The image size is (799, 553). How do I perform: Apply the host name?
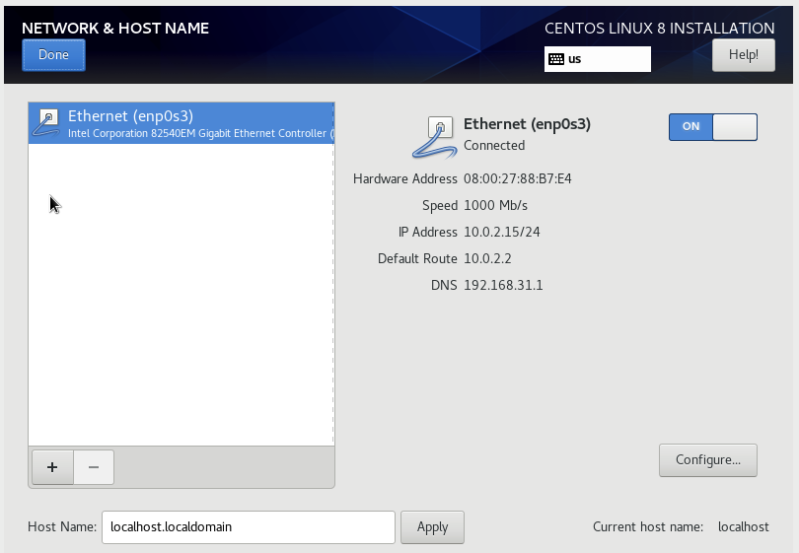tap(432, 527)
